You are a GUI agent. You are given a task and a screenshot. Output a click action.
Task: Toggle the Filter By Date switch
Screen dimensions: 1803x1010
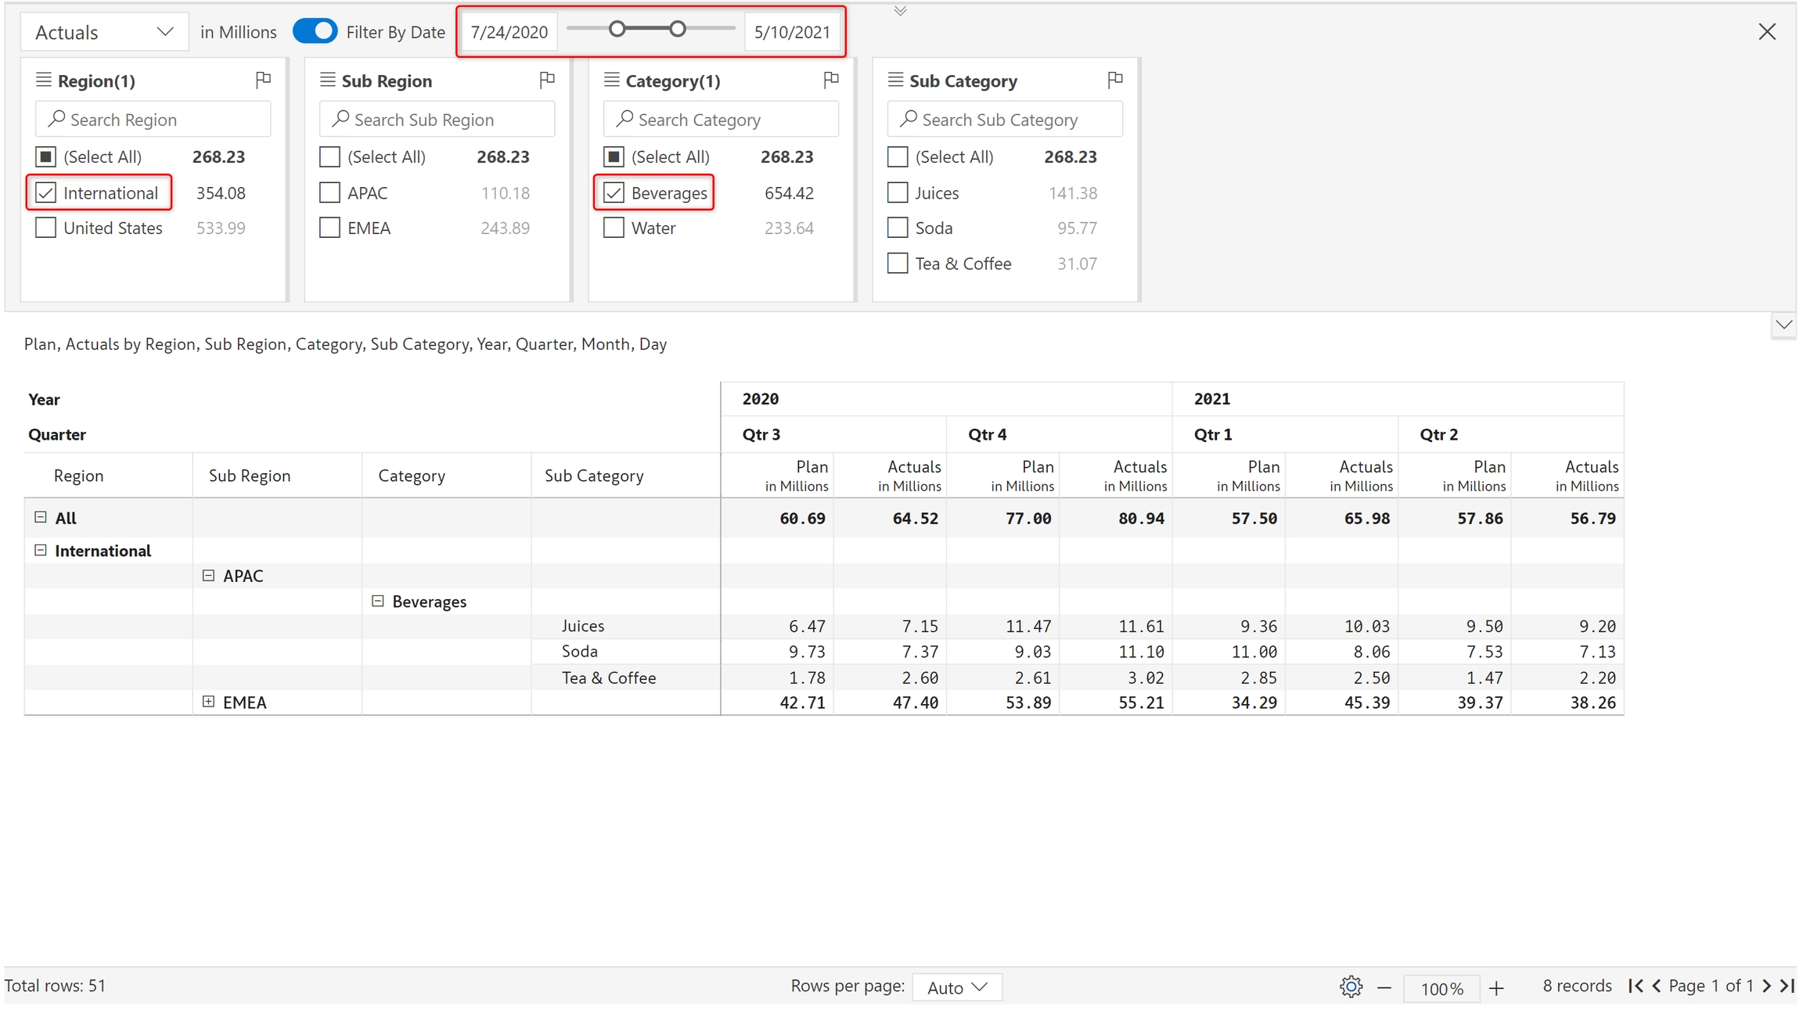click(x=315, y=31)
